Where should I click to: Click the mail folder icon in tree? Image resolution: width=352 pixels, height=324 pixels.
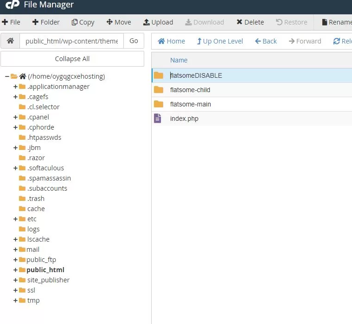point(22,249)
